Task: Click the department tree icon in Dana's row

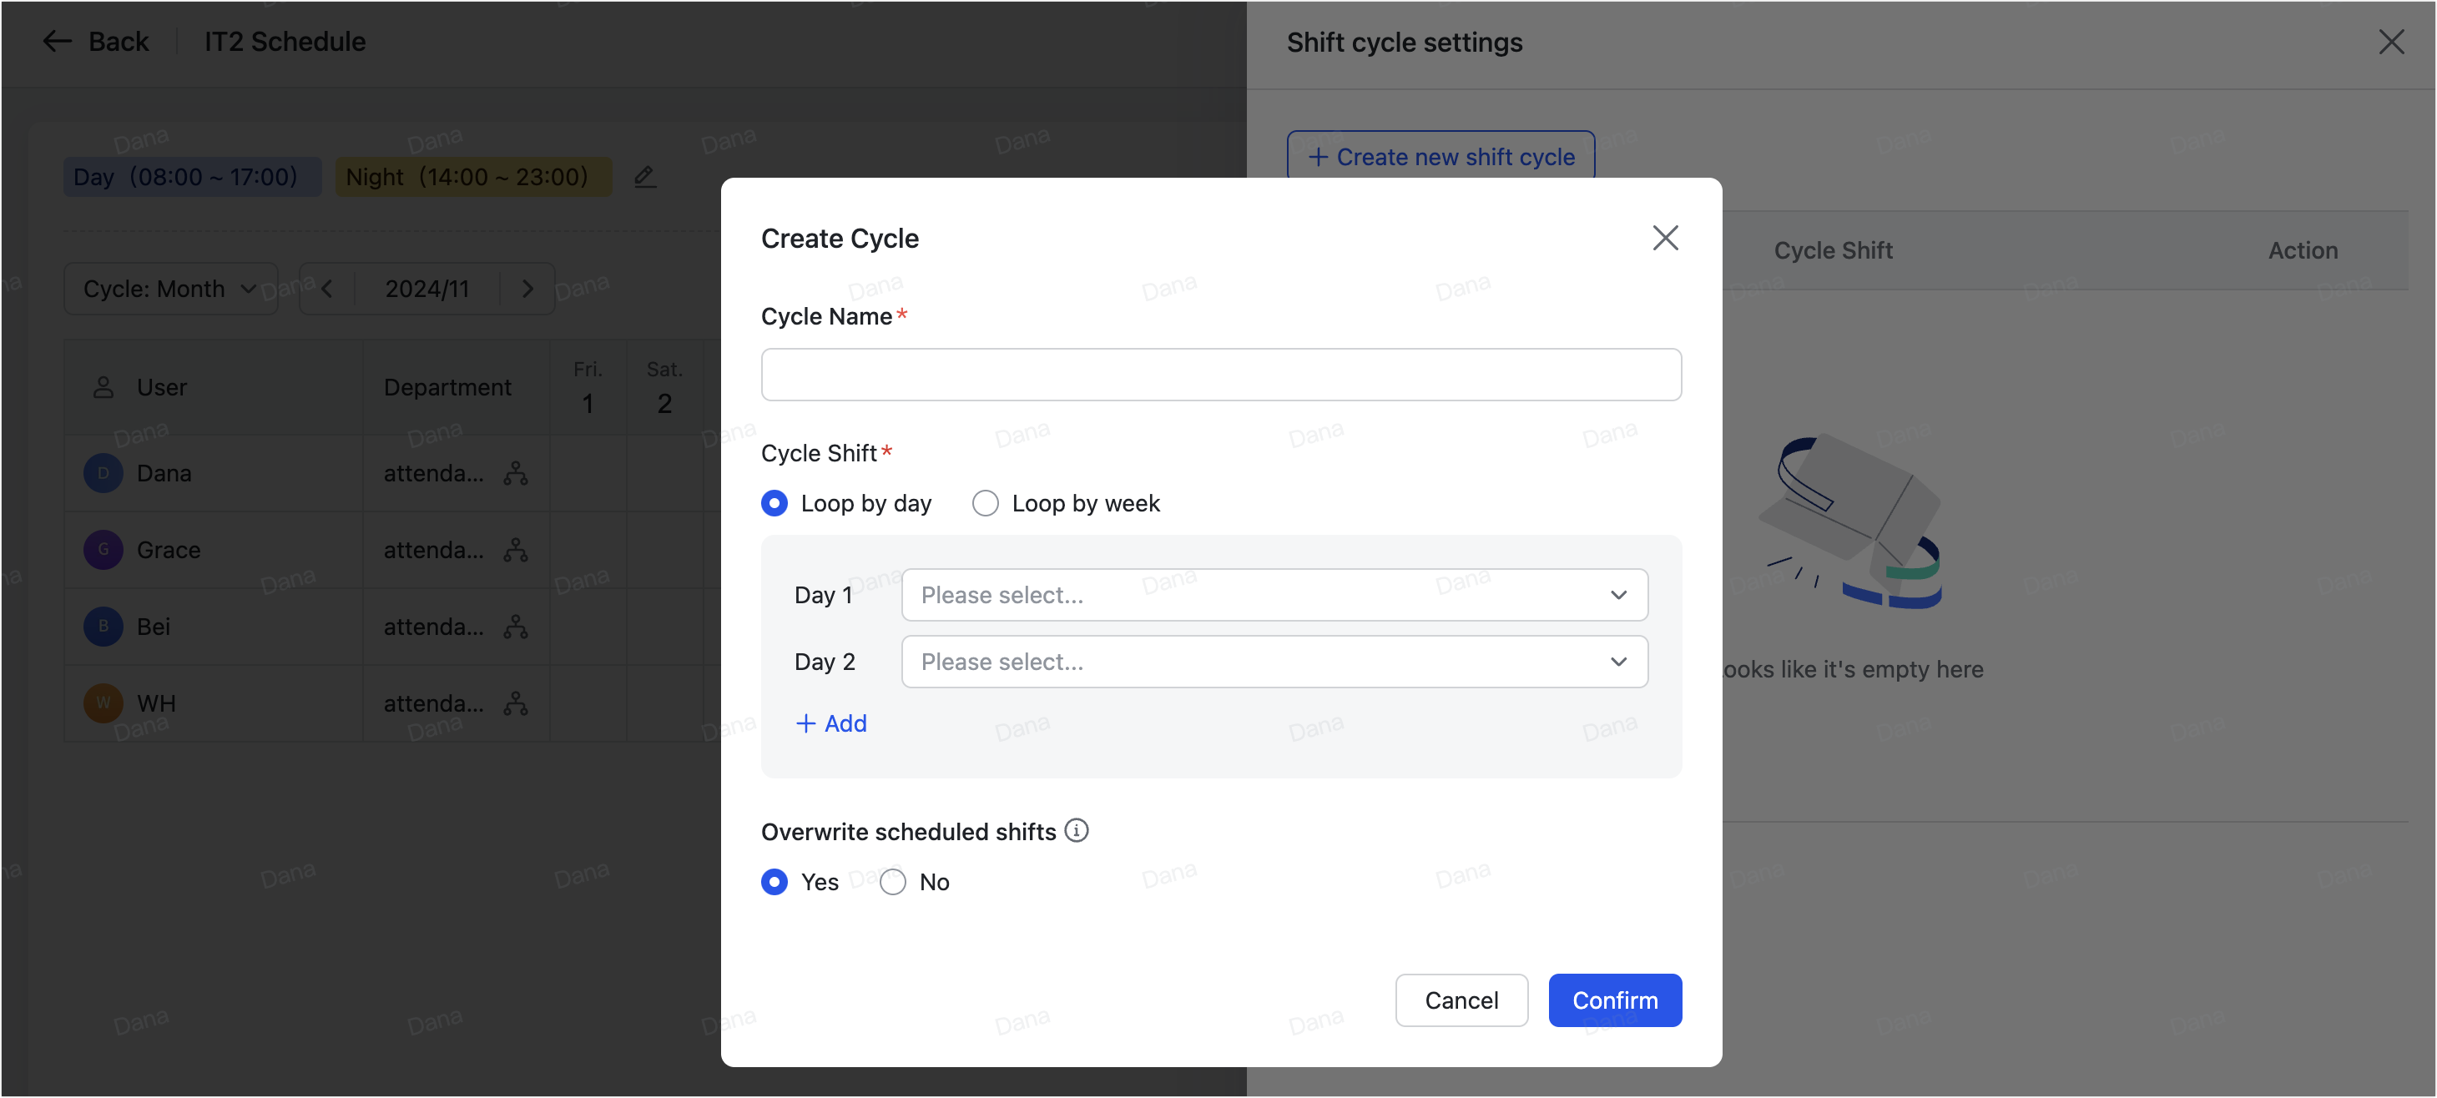Action: [x=516, y=473]
